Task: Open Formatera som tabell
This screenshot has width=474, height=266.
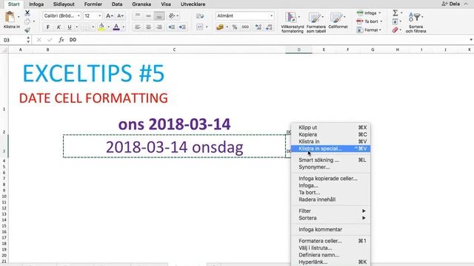Action: point(316,22)
